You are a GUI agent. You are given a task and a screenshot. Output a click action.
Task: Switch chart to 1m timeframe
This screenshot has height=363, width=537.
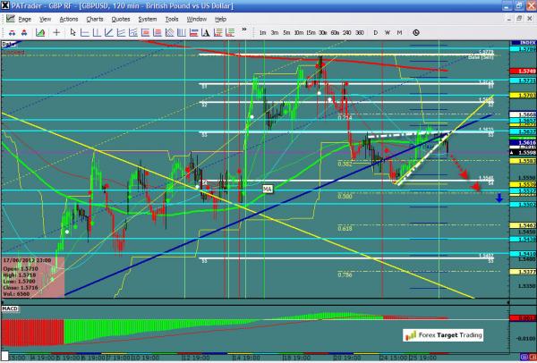pos(262,32)
